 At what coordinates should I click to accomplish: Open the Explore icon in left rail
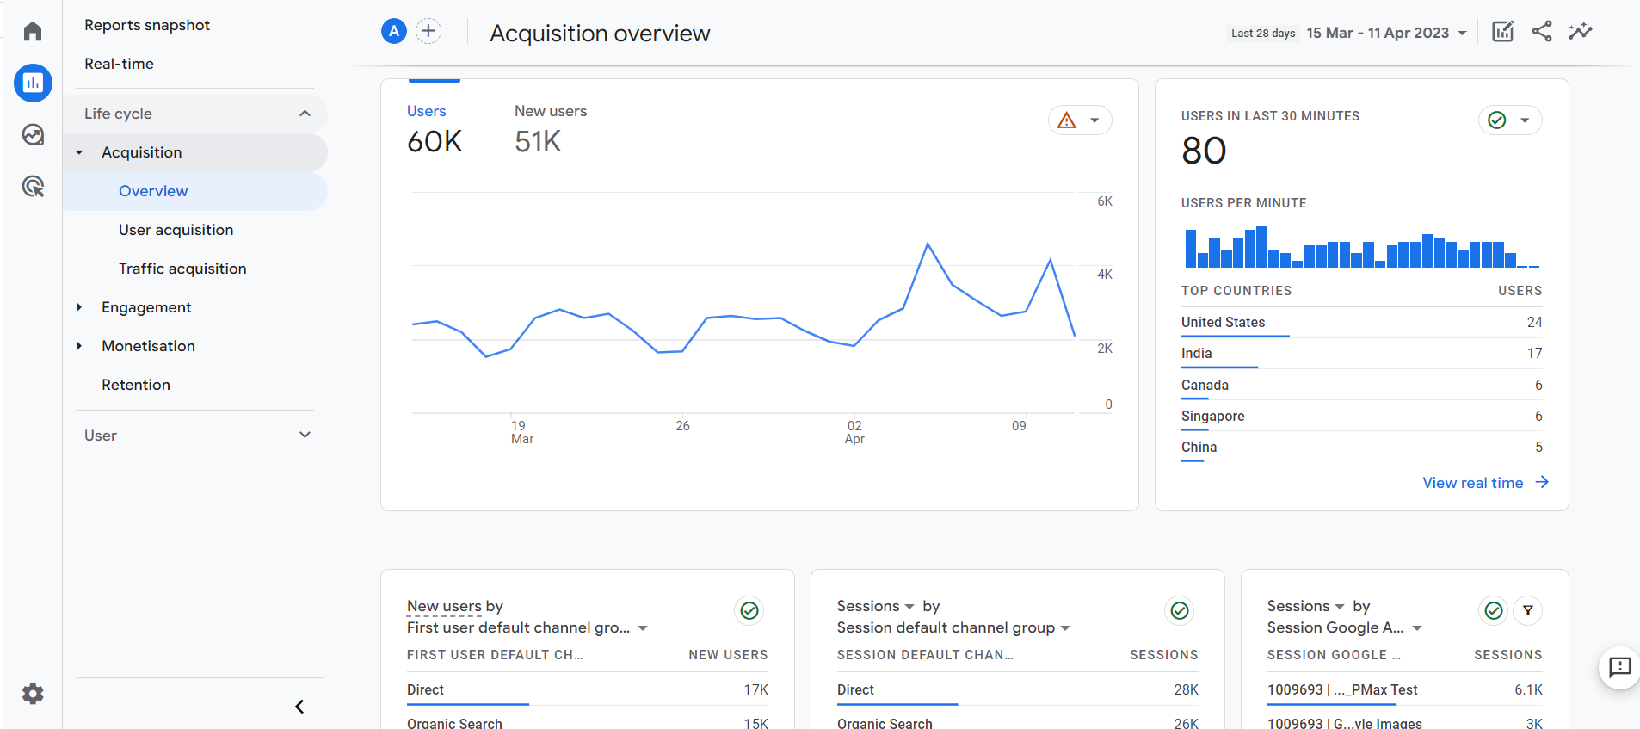click(33, 135)
